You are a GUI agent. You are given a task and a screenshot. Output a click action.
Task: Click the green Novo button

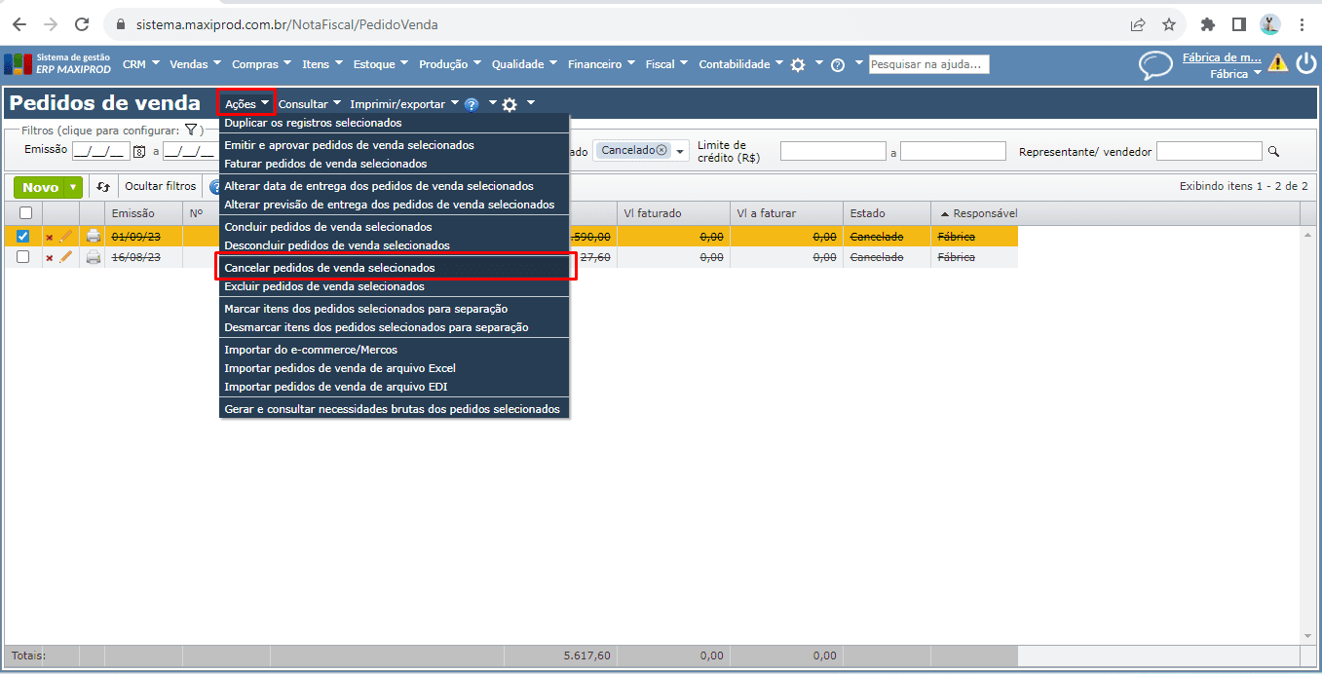[x=41, y=187]
